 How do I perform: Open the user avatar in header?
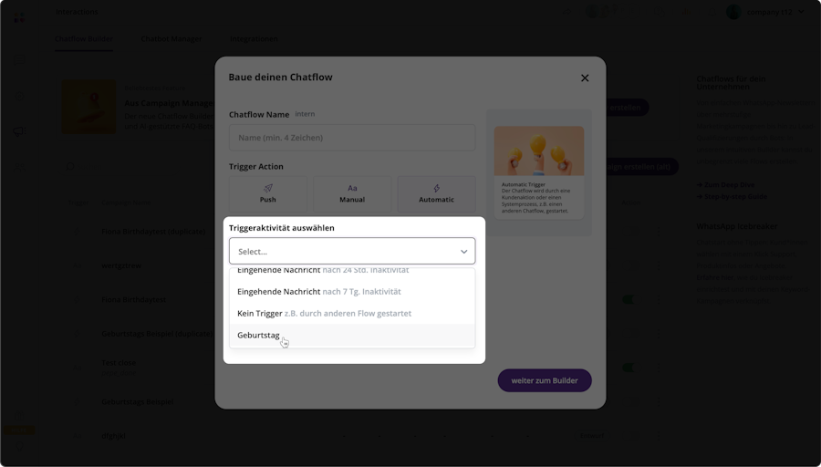pyautogui.click(x=733, y=12)
